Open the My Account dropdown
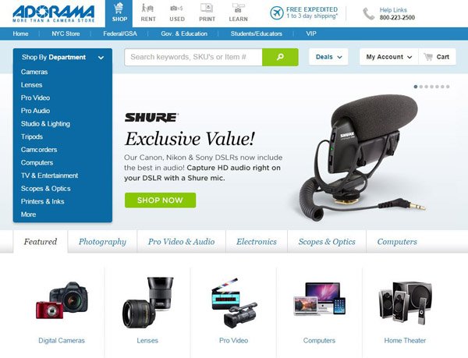The height and width of the screenshot is (358, 468). point(389,57)
